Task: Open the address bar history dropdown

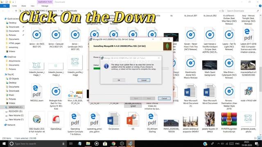Action: pyautogui.click(x=220, y=11)
